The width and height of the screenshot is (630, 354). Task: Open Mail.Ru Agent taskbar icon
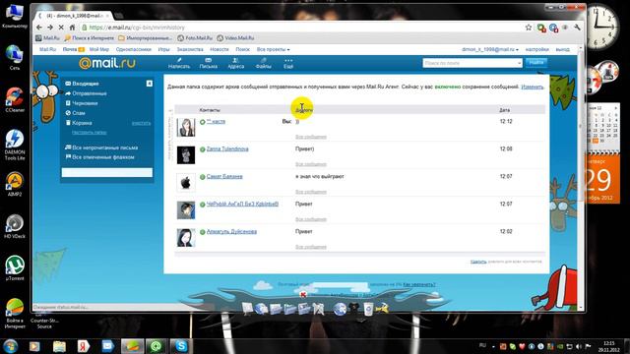[x=157, y=346]
